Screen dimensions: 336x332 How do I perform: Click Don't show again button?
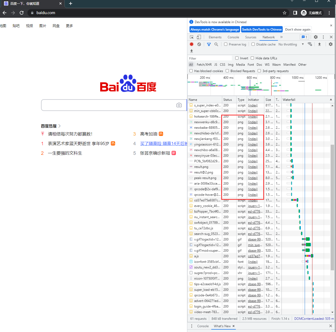pyautogui.click(x=298, y=30)
